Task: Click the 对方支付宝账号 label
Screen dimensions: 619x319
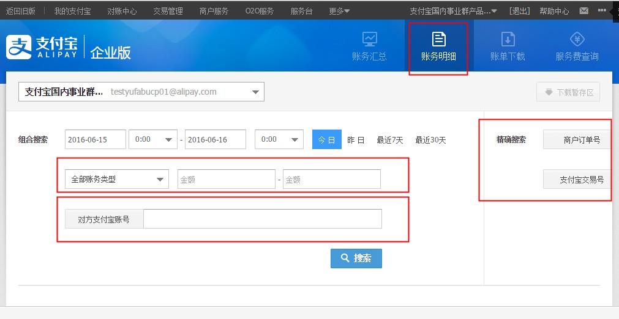Action: pos(104,219)
